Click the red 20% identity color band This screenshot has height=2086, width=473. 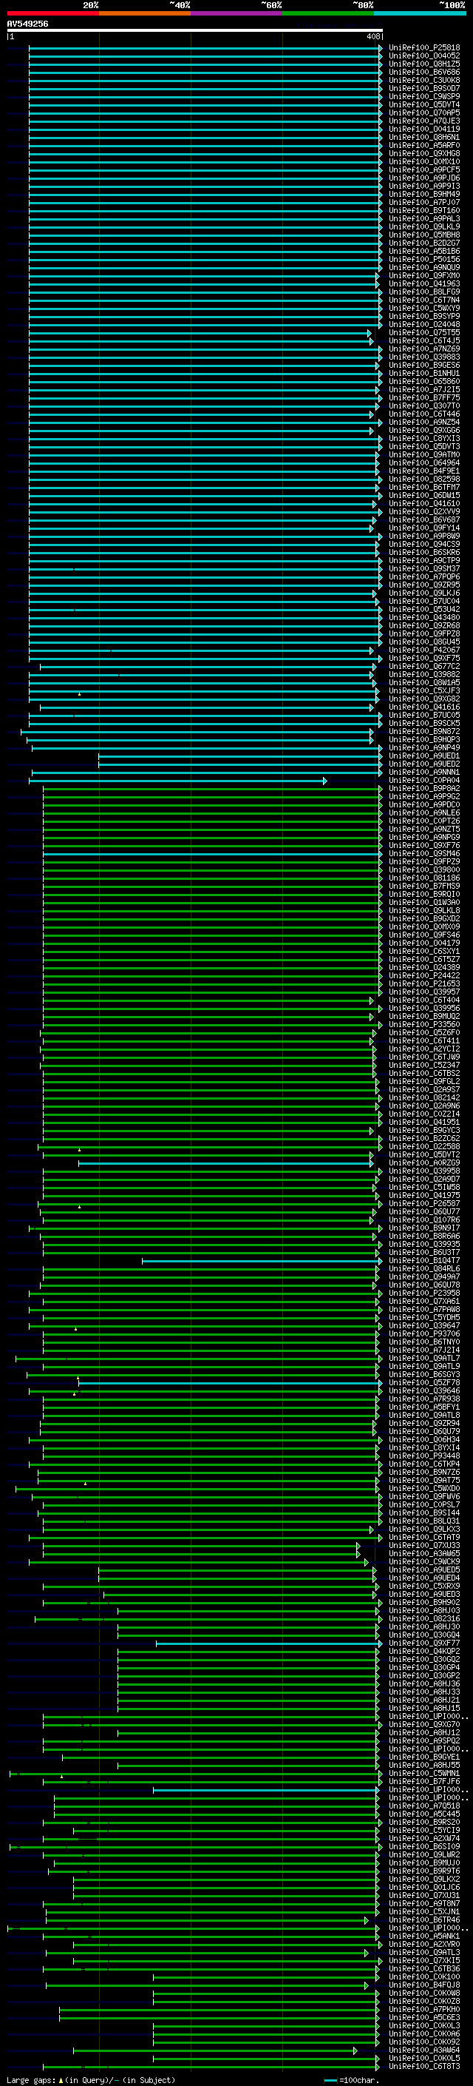(52, 13)
